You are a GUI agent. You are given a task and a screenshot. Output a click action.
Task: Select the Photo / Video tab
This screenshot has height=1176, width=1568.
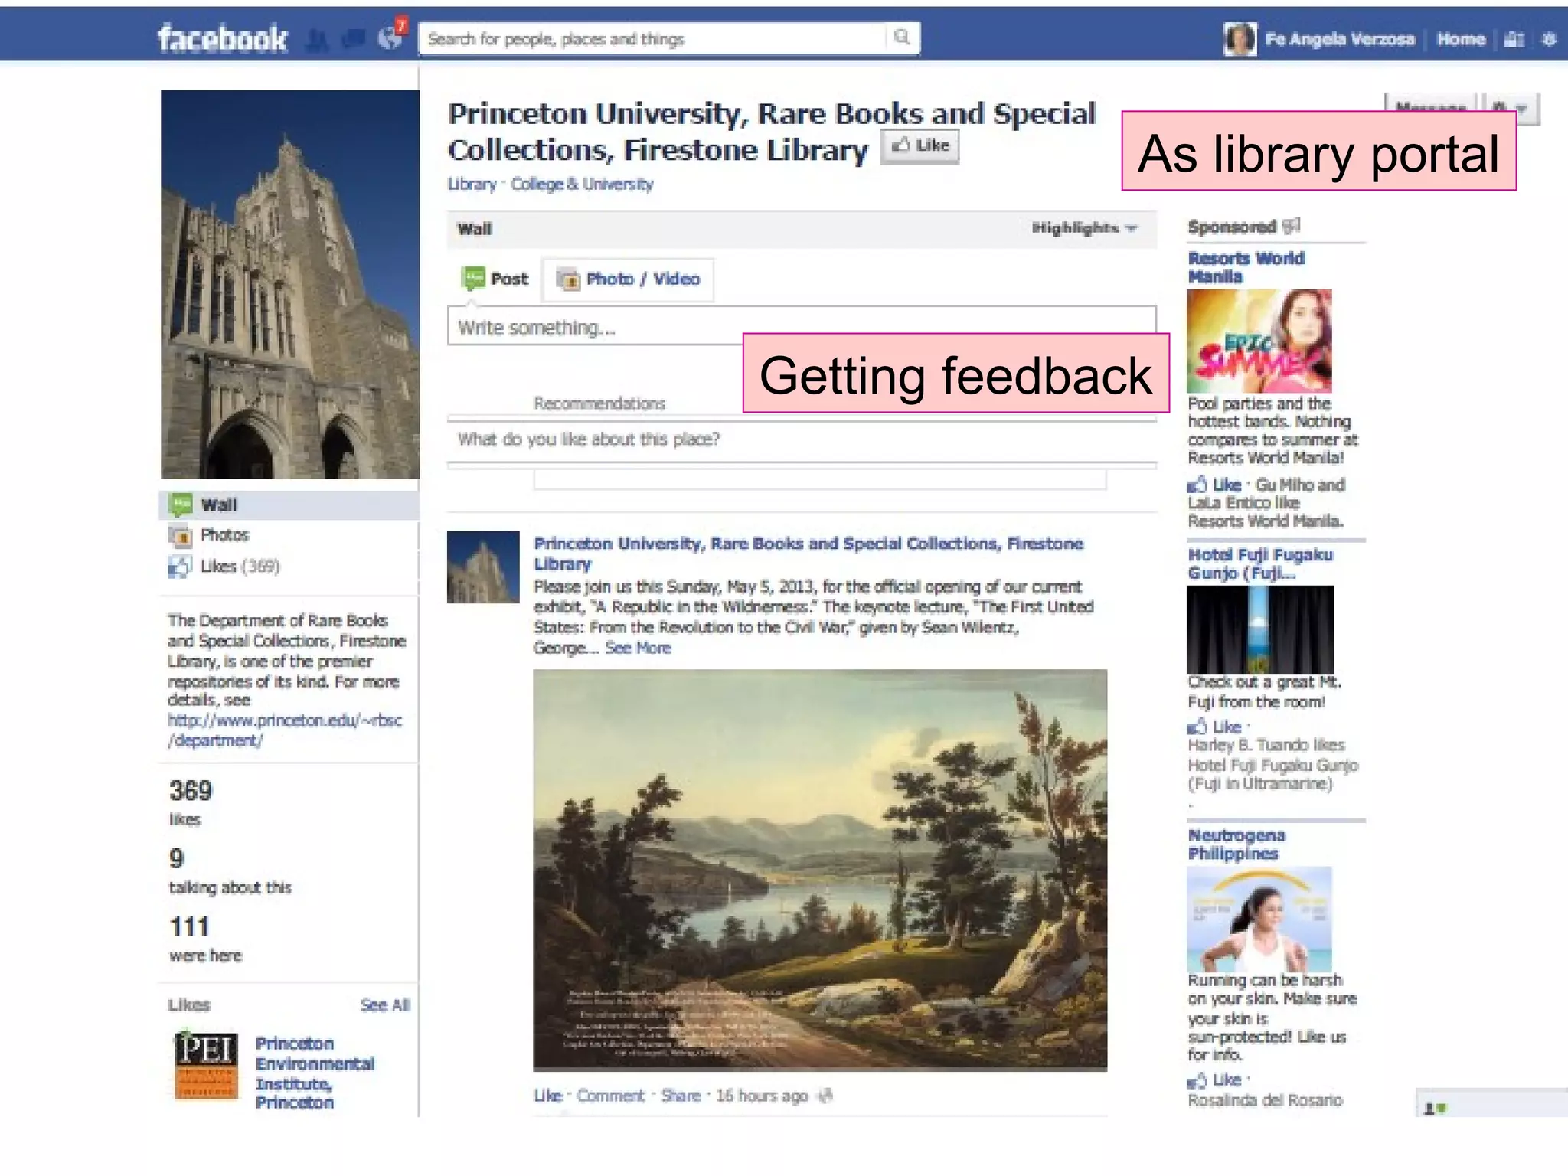(x=629, y=279)
